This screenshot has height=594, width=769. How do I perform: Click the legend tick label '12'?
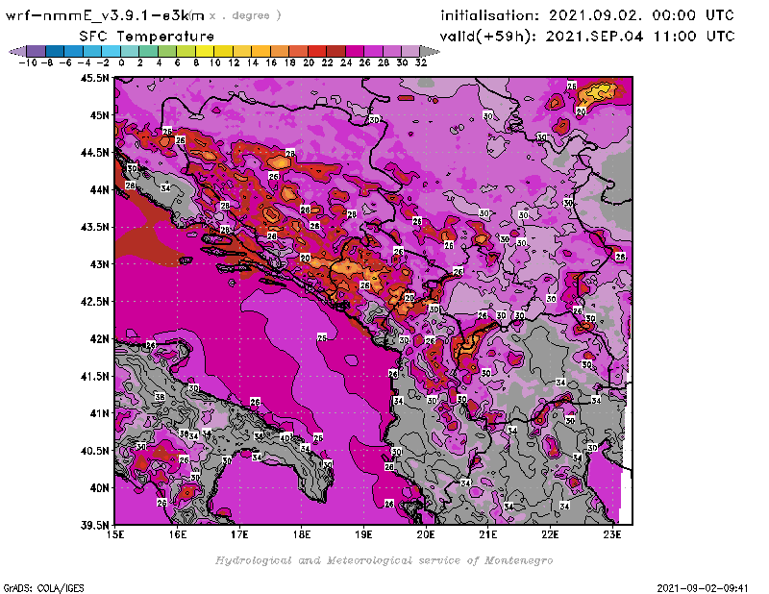pyautogui.click(x=234, y=62)
